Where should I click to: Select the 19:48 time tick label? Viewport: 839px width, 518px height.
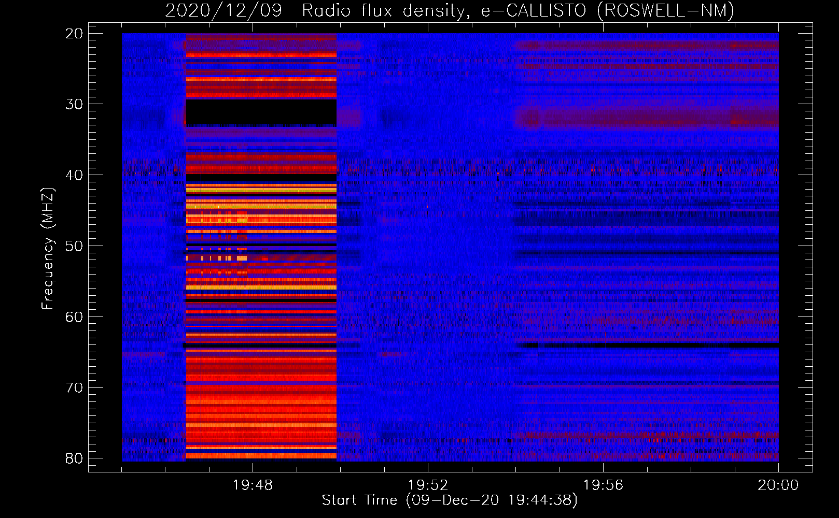[253, 485]
